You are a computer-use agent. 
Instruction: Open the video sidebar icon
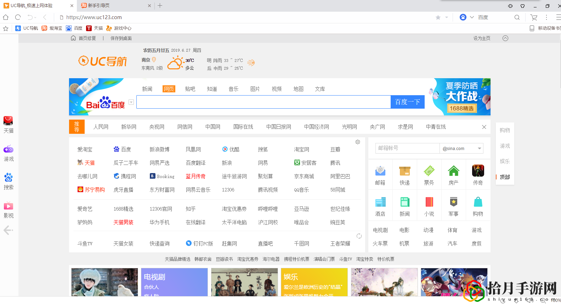(x=8, y=206)
